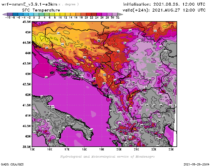Click the '21E' longitude axis label
The image size is (215, 166).
[x=137, y=149]
